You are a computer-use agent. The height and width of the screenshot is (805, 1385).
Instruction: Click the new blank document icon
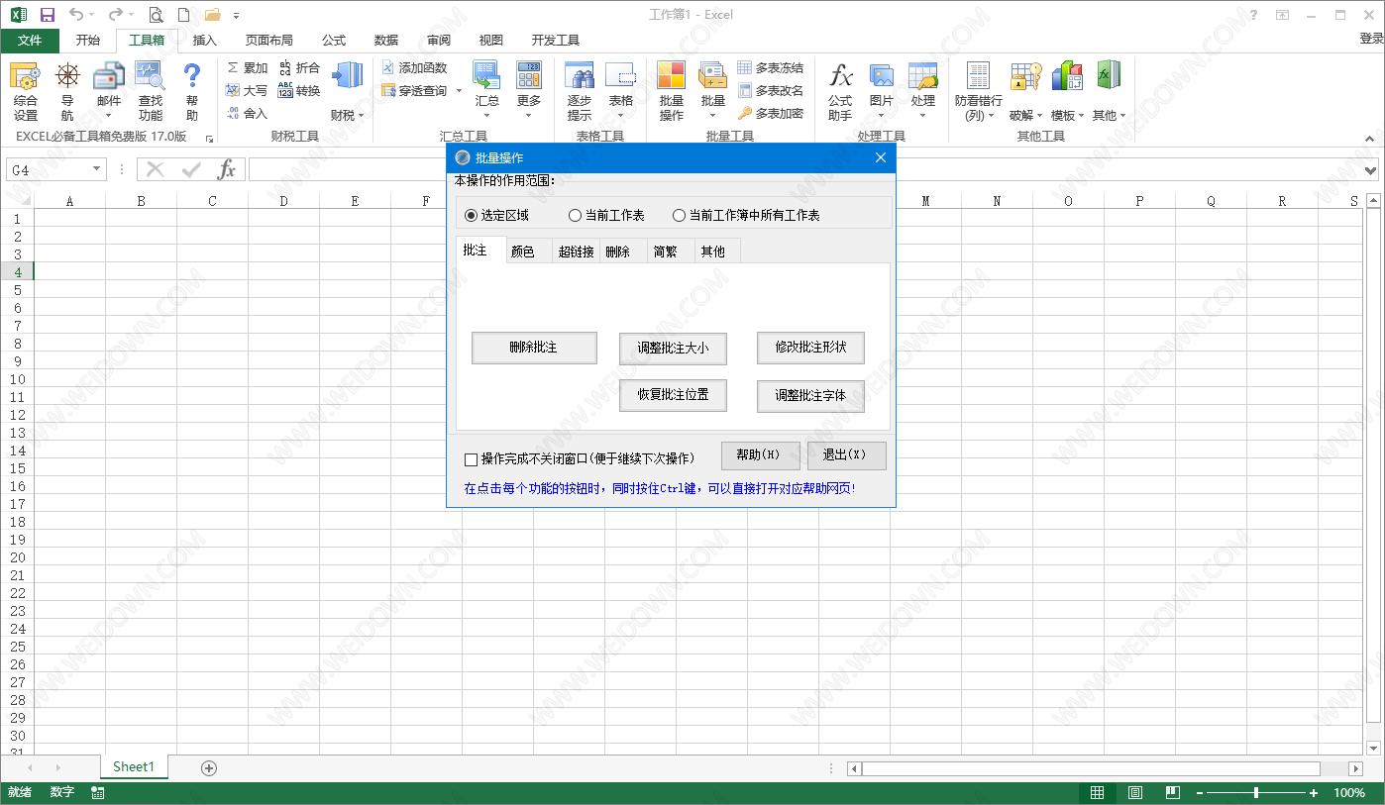tap(183, 15)
